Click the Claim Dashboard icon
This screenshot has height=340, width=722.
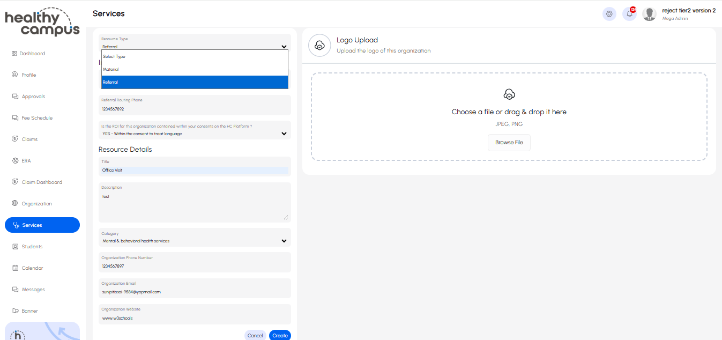point(15,182)
